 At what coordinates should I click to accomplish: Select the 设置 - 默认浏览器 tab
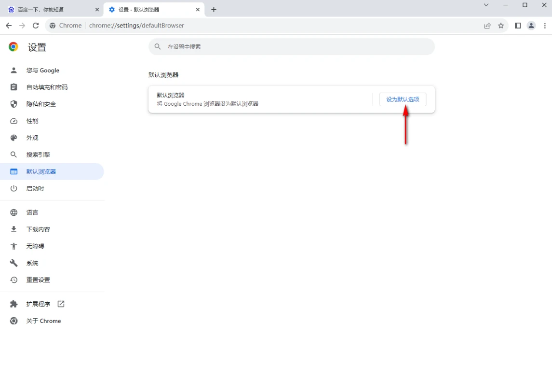coord(154,10)
